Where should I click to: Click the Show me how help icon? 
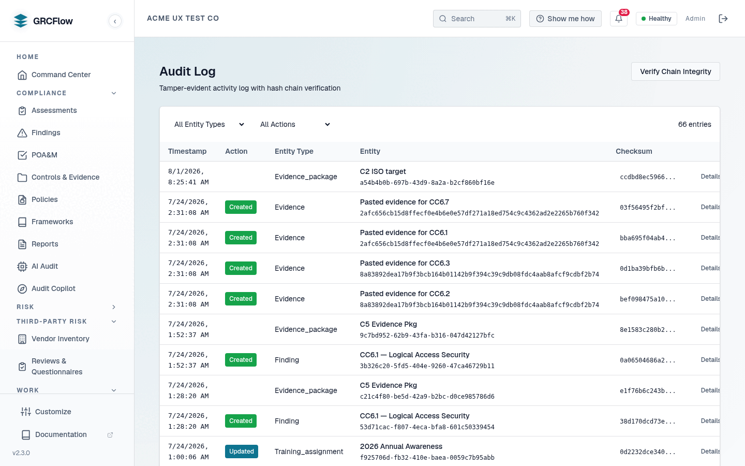pos(540,19)
